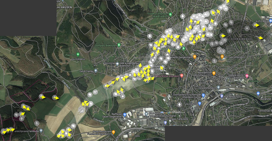Click the KIRCHHOFF Automotive Deutschland pin
The height and width of the screenshot is (141, 272).
click(x=147, y=114)
